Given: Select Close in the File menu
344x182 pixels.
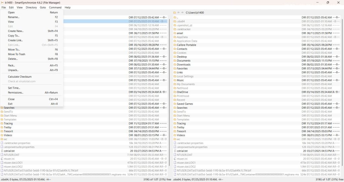Looking at the screenshot, I should [x=32, y=99].
